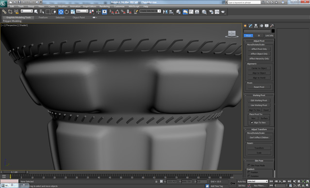Open the Modifiers menu
This screenshot has width=310, height=188.
click(63, 6)
